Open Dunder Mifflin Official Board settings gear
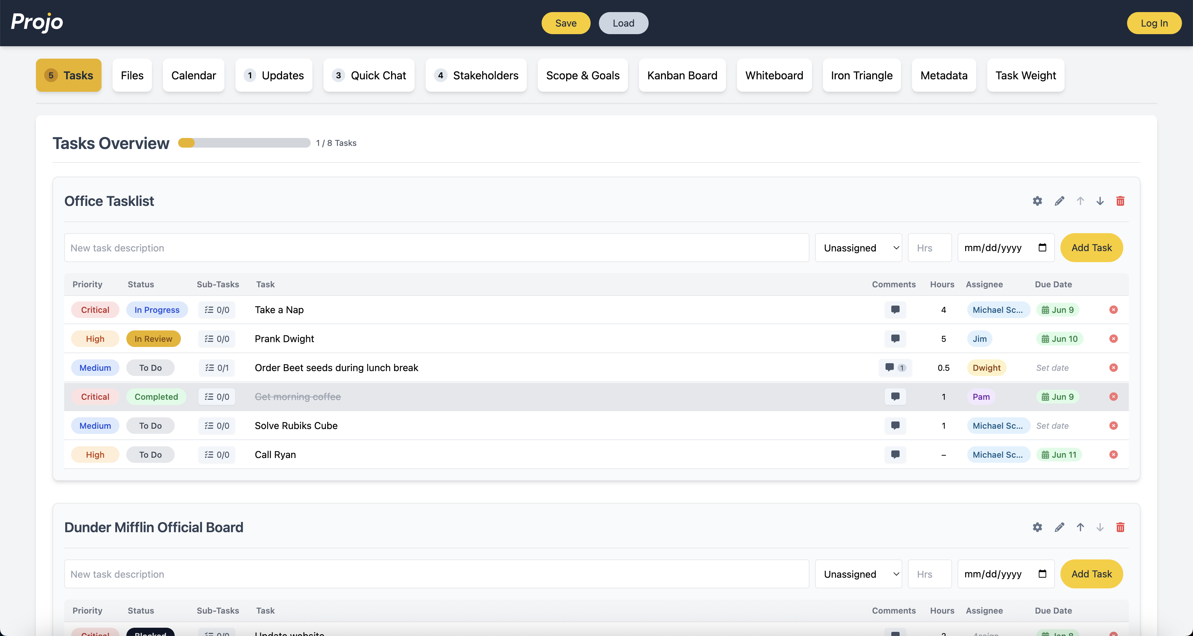Screen dimensions: 1193x636 [x=1037, y=527]
